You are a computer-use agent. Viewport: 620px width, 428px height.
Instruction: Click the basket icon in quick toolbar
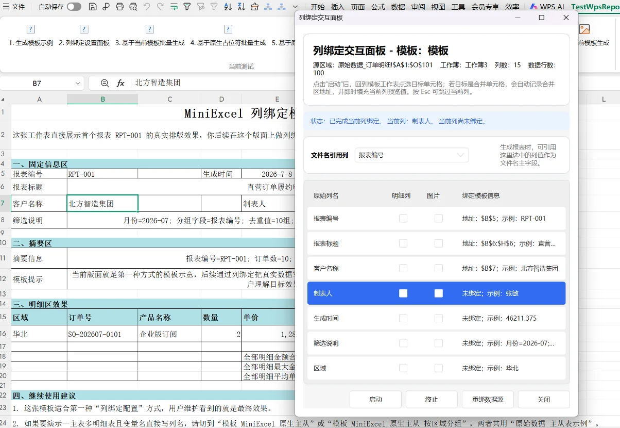(x=254, y=7)
